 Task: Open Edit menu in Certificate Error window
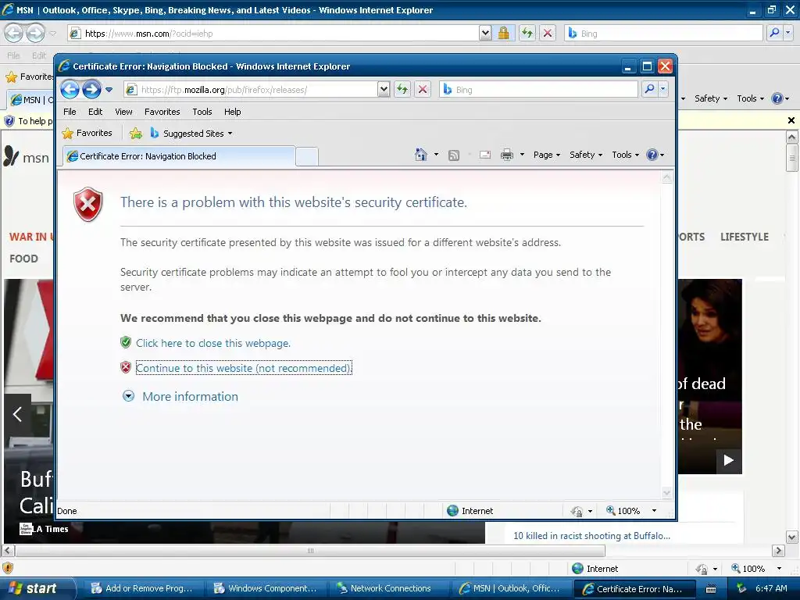pyautogui.click(x=95, y=112)
